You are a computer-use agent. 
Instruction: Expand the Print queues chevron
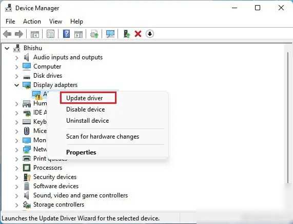(16, 159)
